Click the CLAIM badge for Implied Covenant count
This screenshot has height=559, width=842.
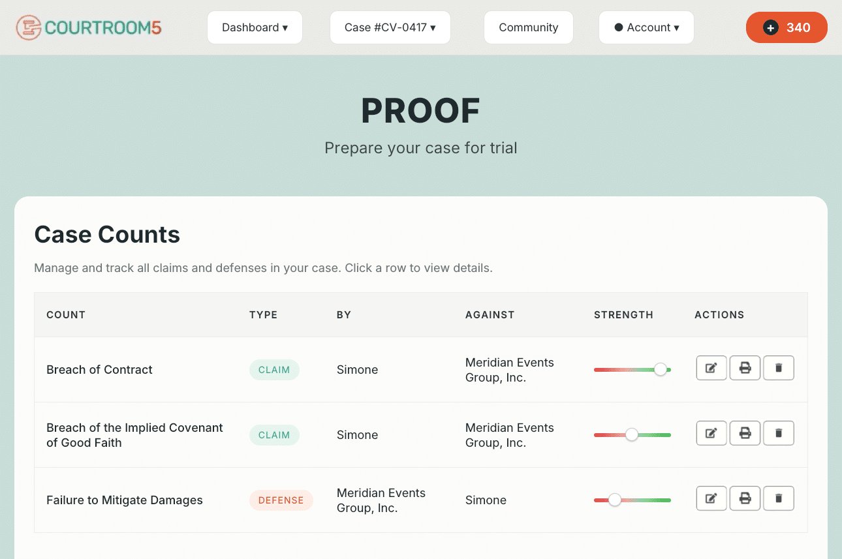pyautogui.click(x=274, y=435)
